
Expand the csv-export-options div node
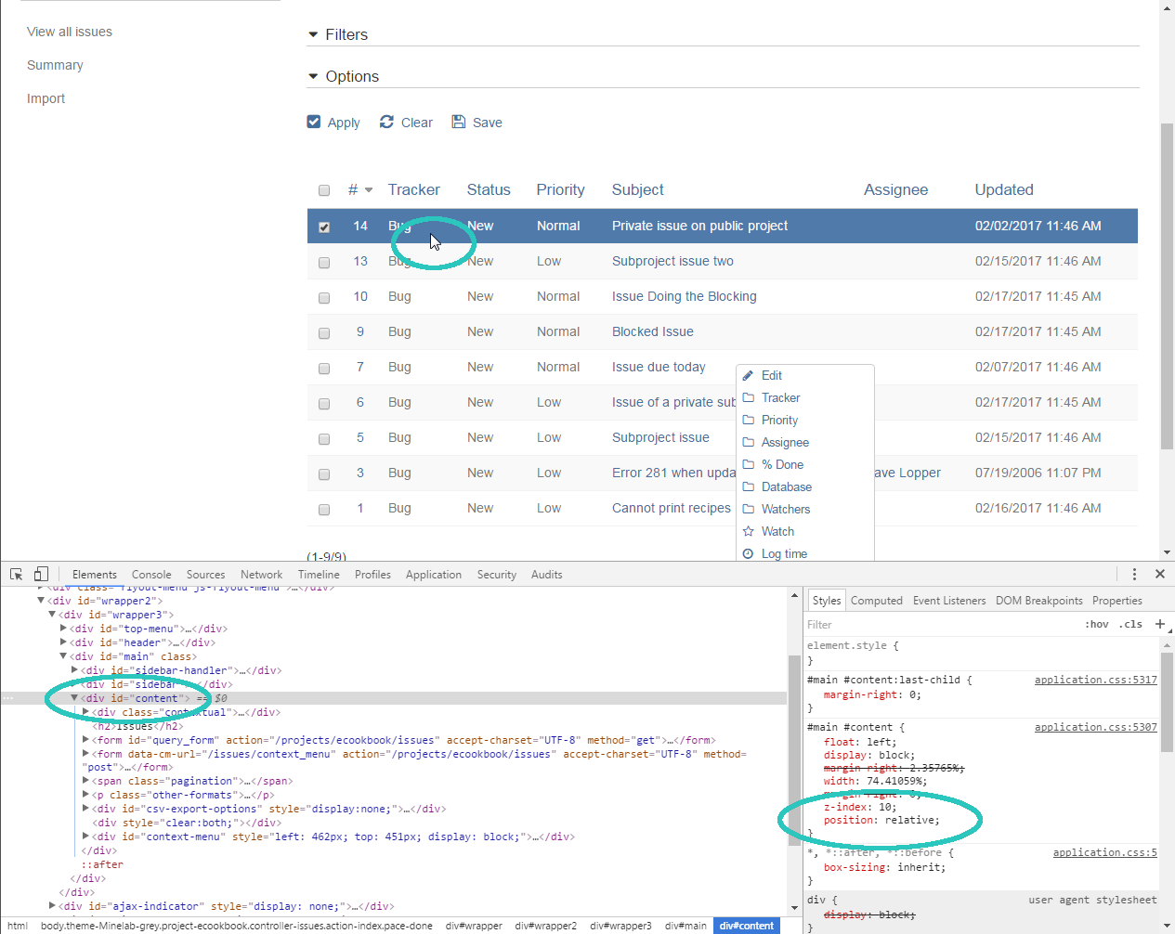click(85, 809)
